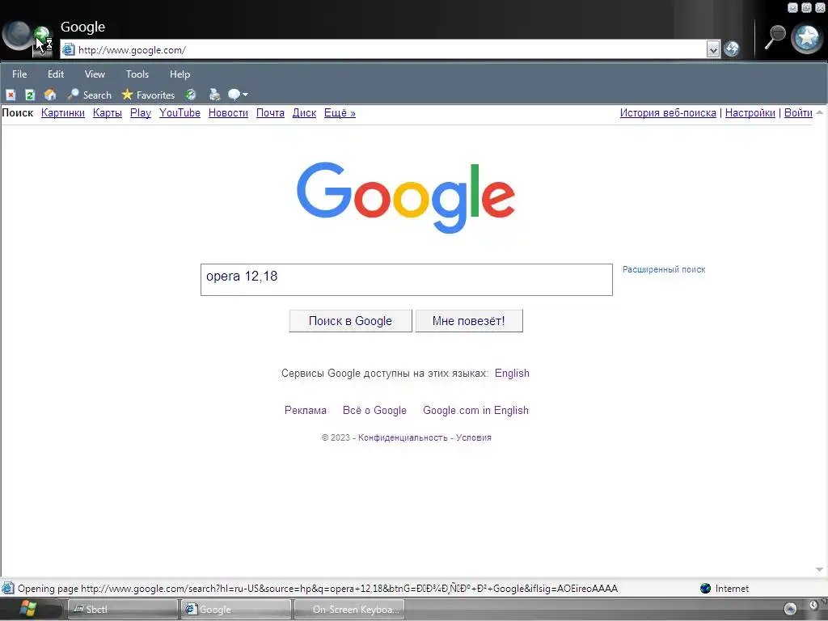Click the Войти sign-in link
The height and width of the screenshot is (621, 828).
click(x=798, y=113)
